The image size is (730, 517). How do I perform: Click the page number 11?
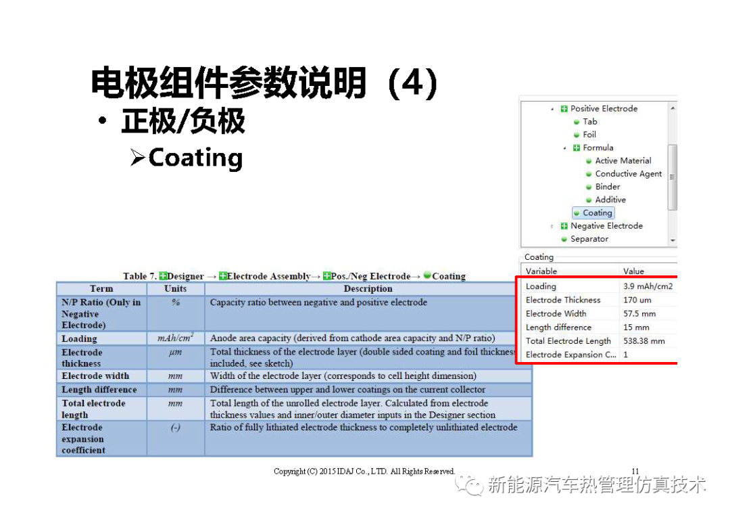[x=635, y=471]
